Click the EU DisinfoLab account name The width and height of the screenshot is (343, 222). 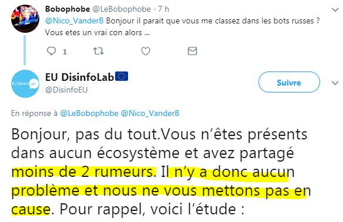[80, 77]
